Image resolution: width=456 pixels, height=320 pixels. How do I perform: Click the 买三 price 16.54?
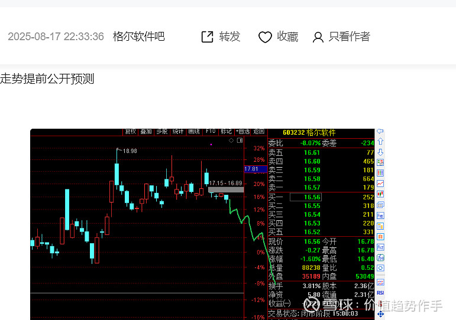(312, 214)
